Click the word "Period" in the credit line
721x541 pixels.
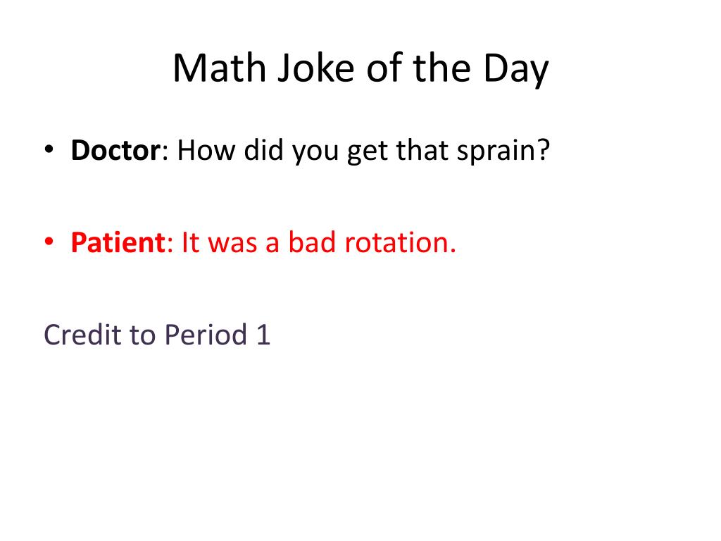click(x=206, y=334)
